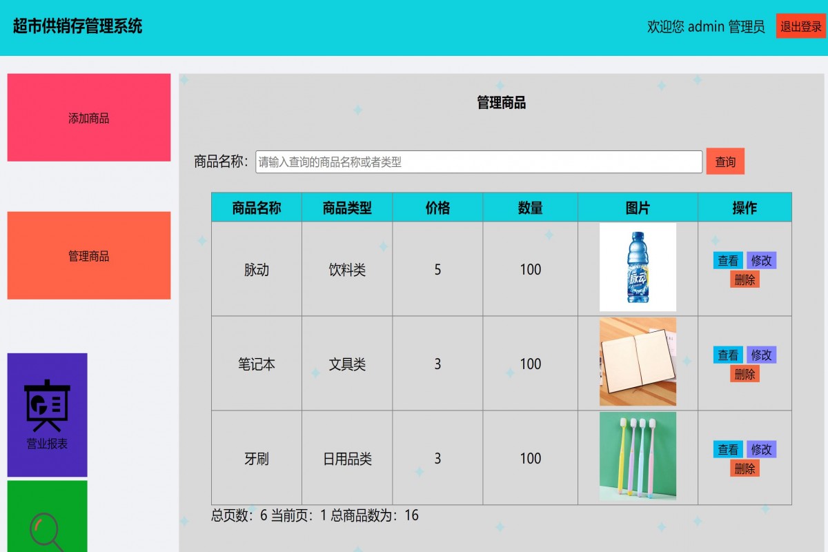Screen dimensions: 828x552
Task: Click 退出登录 to log out
Action: tap(800, 27)
